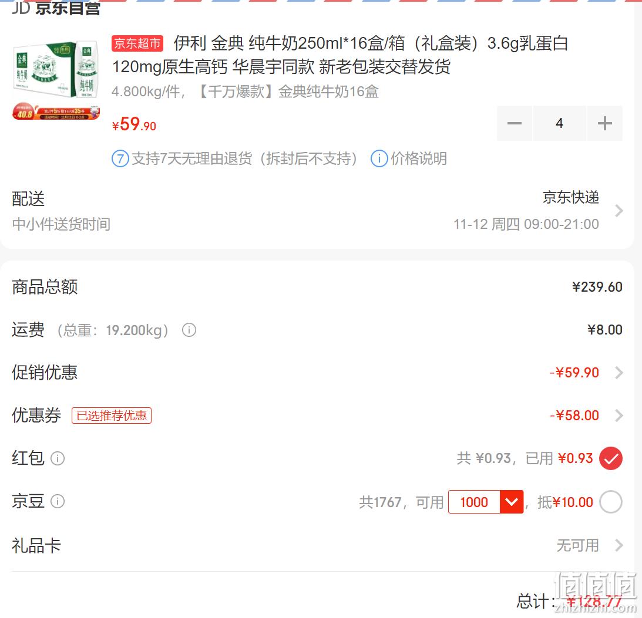Expand 优惠券 coupon selection chevron
Image resolution: width=642 pixels, height=618 pixels.
point(619,416)
